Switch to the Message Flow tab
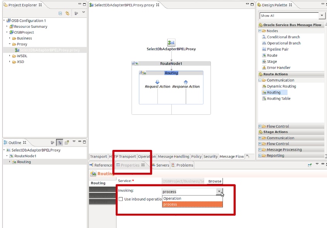This screenshot has width=327, height=228. pos(232,157)
